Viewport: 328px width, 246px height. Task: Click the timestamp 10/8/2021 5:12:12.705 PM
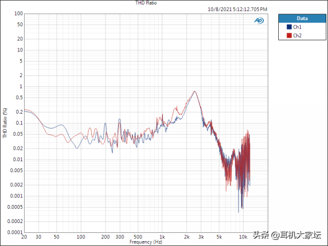pyautogui.click(x=238, y=9)
